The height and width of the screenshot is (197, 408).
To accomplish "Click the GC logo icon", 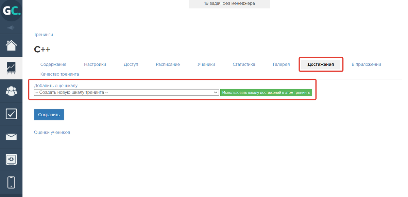I will [11, 11].
